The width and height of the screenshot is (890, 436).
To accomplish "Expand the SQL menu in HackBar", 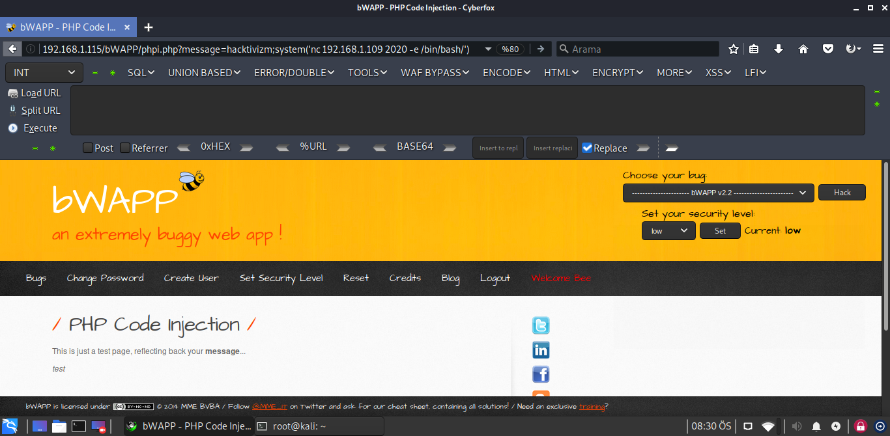I will [x=141, y=73].
